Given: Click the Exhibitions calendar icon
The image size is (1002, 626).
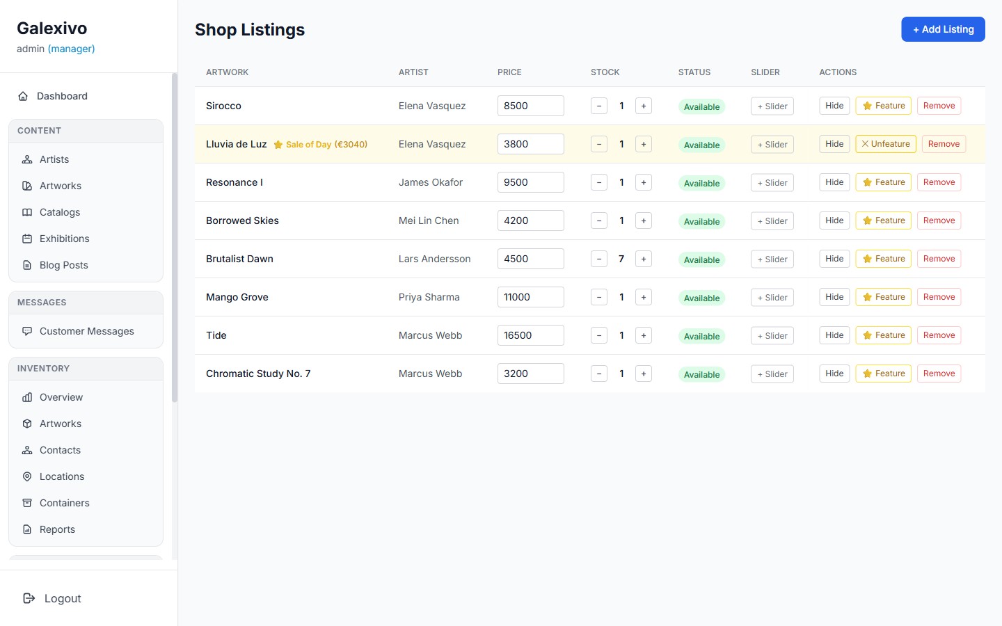Looking at the screenshot, I should point(26,239).
